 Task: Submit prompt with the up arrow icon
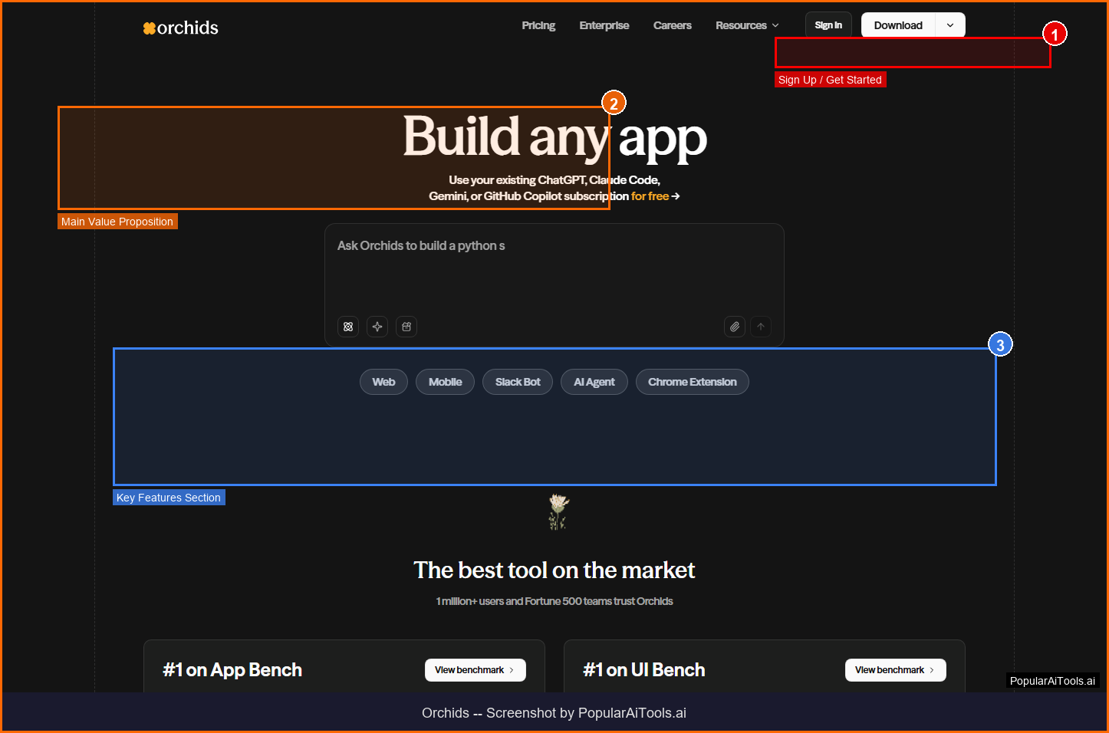coord(761,327)
